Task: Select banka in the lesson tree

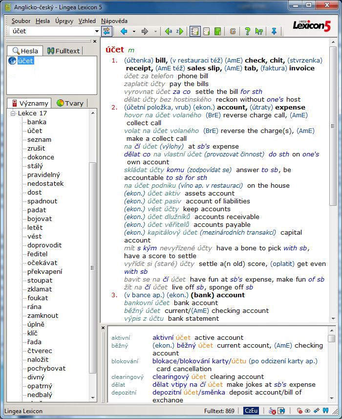Action: 37,122
